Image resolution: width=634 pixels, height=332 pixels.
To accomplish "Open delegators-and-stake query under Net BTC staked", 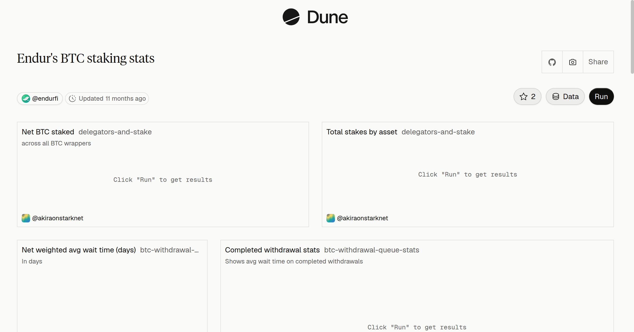I will coord(115,132).
